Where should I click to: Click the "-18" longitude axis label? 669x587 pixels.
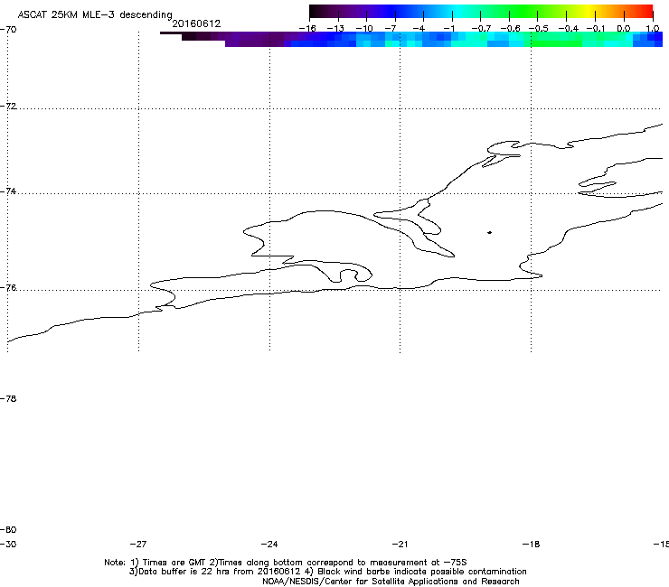click(x=531, y=545)
